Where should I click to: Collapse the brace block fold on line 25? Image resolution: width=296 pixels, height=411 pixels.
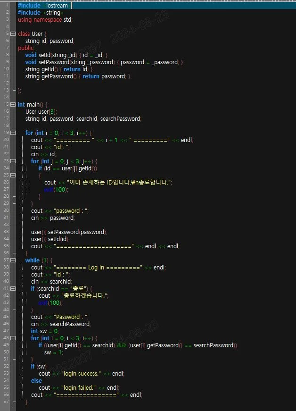[13, 175]
